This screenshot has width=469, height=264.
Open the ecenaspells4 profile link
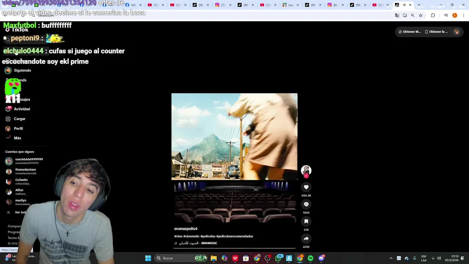[x=186, y=229]
